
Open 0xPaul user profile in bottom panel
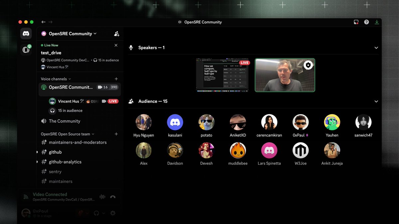pyautogui.click(x=36, y=213)
